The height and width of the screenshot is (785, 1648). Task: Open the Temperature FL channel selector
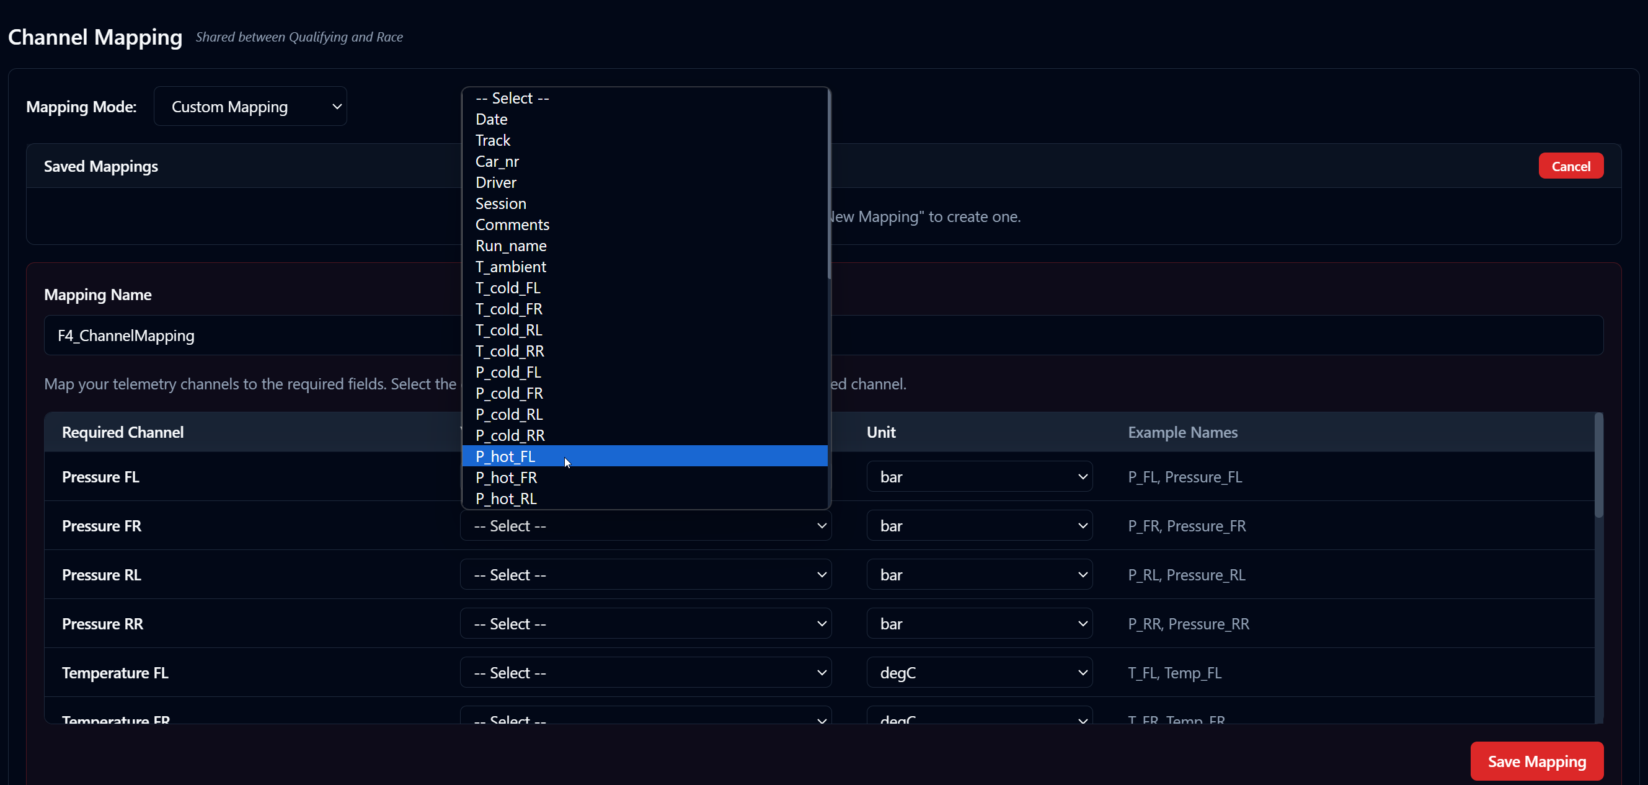[645, 672]
